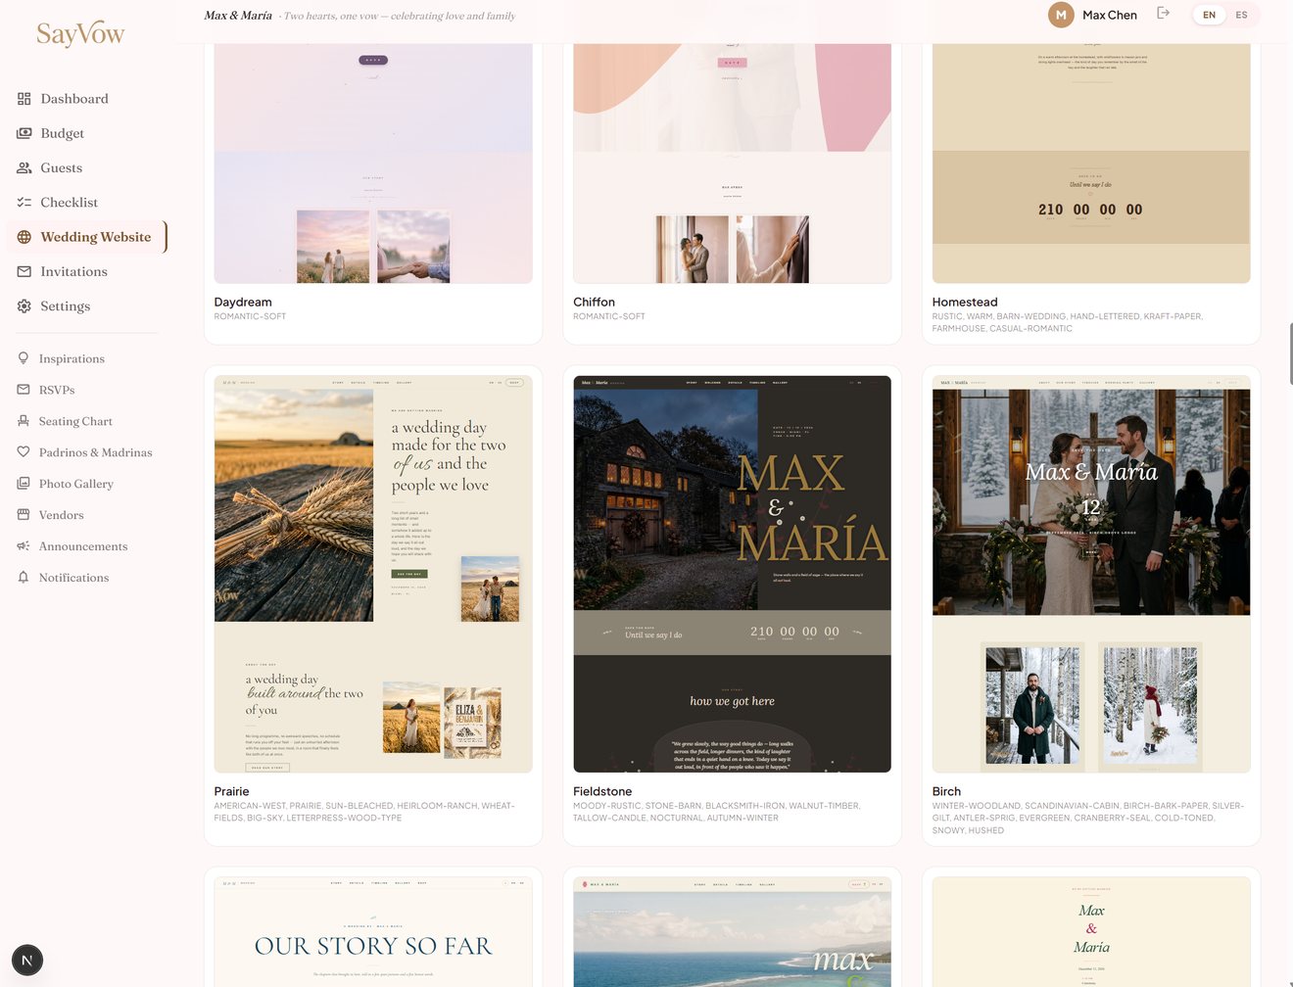Click the Prairie template name

[231, 792]
